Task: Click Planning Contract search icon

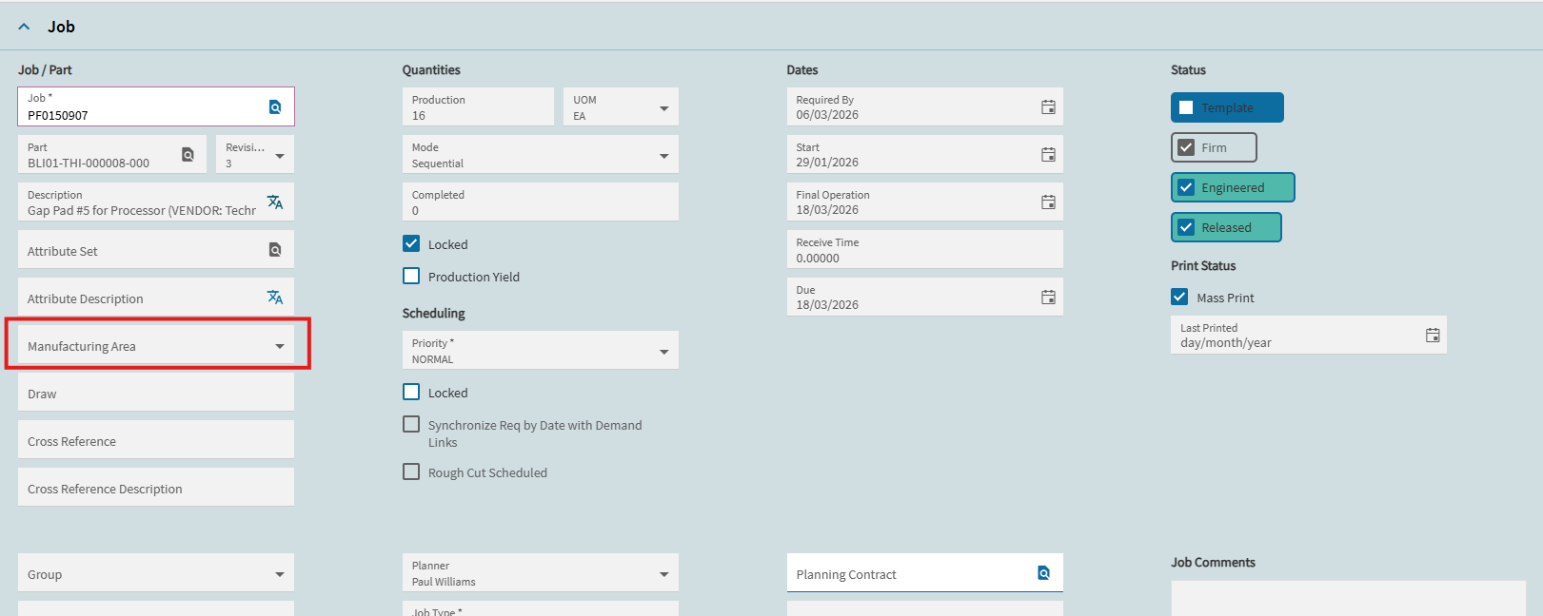Action: click(x=1044, y=573)
